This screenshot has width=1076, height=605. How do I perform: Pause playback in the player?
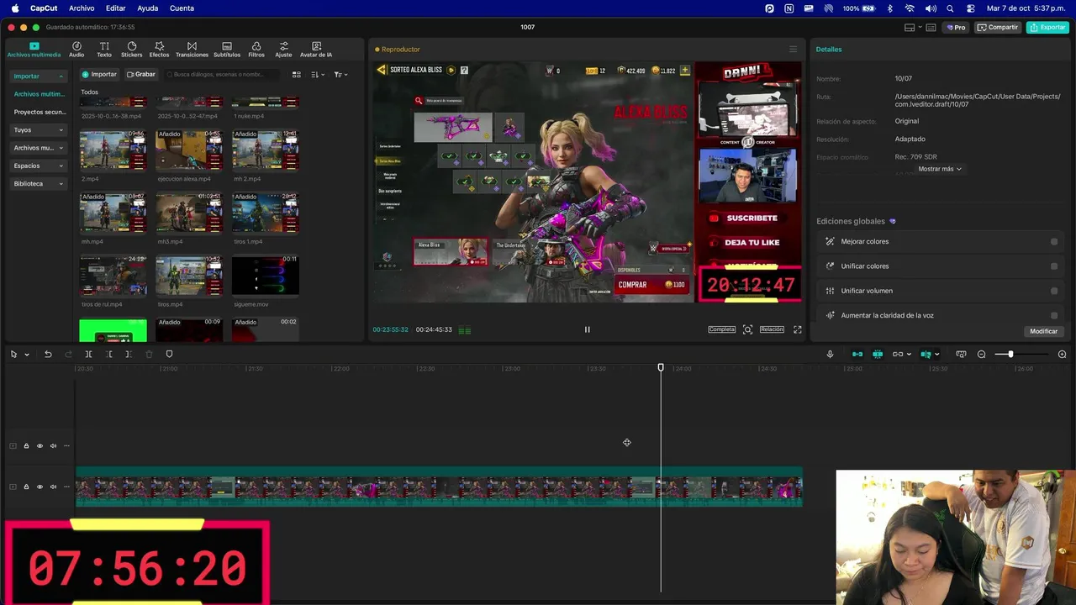coord(587,329)
